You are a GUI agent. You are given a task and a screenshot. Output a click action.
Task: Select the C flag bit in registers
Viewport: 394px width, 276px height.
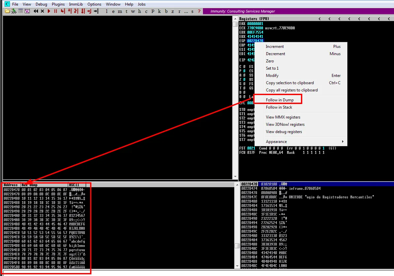point(244,67)
